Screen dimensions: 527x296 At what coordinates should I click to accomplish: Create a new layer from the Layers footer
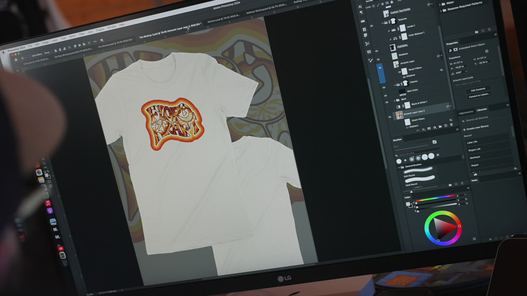(x=446, y=126)
